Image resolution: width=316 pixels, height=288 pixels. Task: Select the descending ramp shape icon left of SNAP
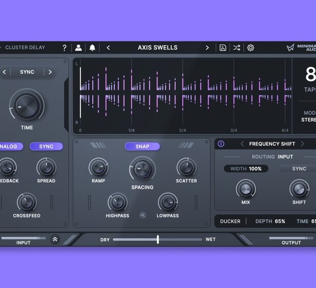[x=98, y=145]
